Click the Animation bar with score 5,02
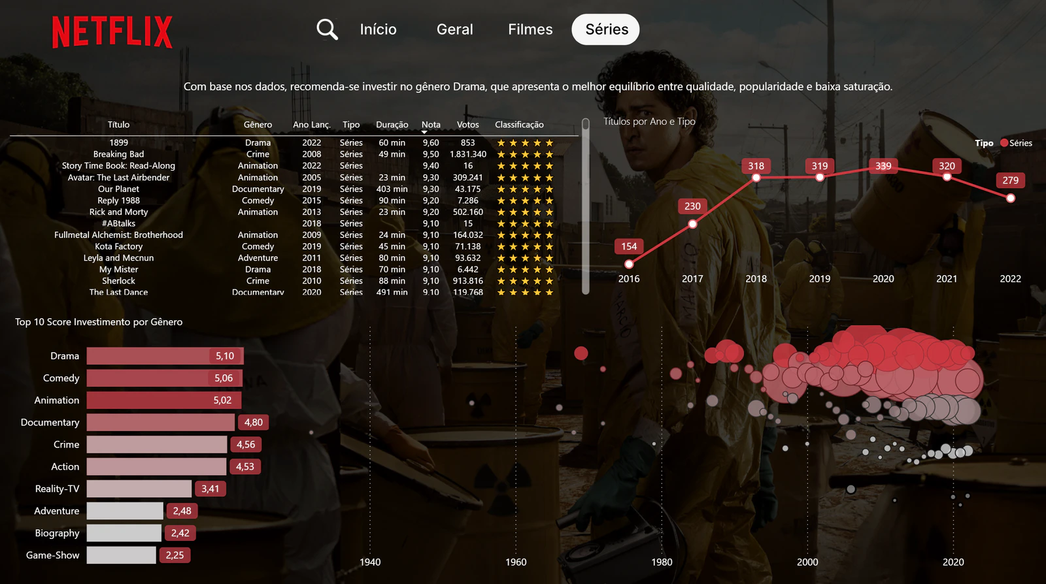Screen dimensions: 1046x584 point(164,400)
